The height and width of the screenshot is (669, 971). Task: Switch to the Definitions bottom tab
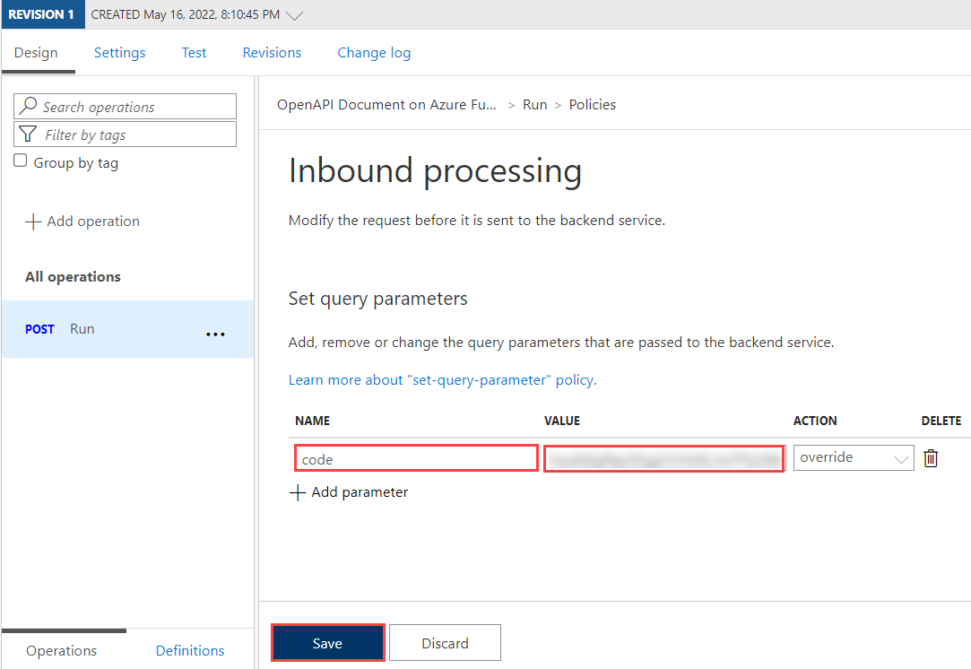190,650
